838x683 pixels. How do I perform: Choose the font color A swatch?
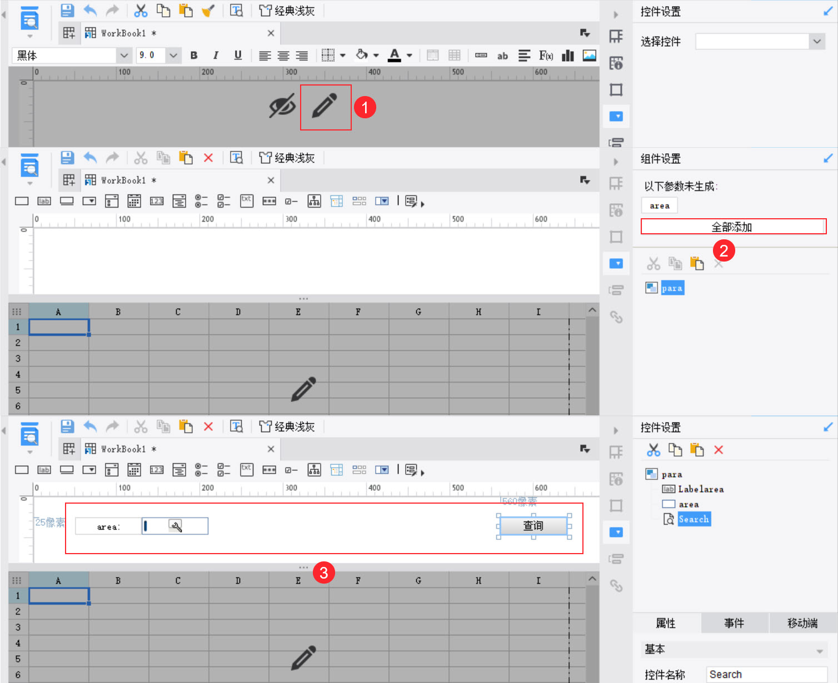click(395, 55)
